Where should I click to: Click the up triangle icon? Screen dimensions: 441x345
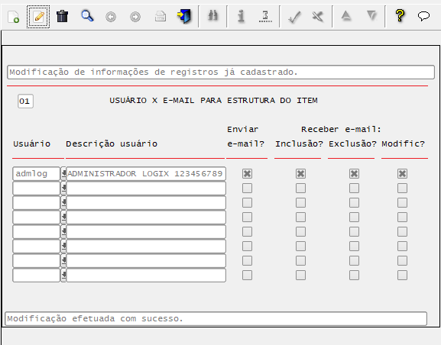tap(346, 15)
